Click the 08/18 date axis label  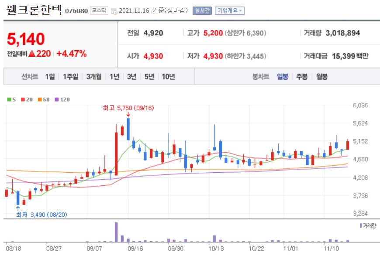pyautogui.click(x=14, y=249)
